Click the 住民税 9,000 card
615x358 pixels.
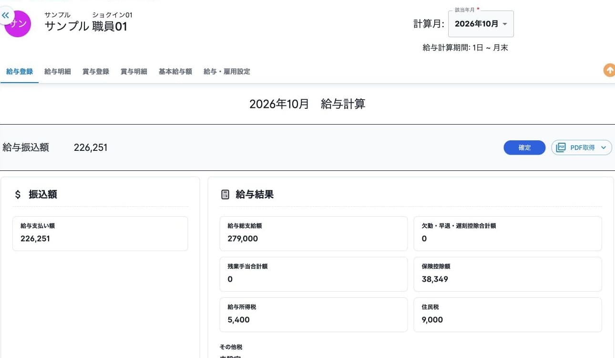pyautogui.click(x=508, y=315)
